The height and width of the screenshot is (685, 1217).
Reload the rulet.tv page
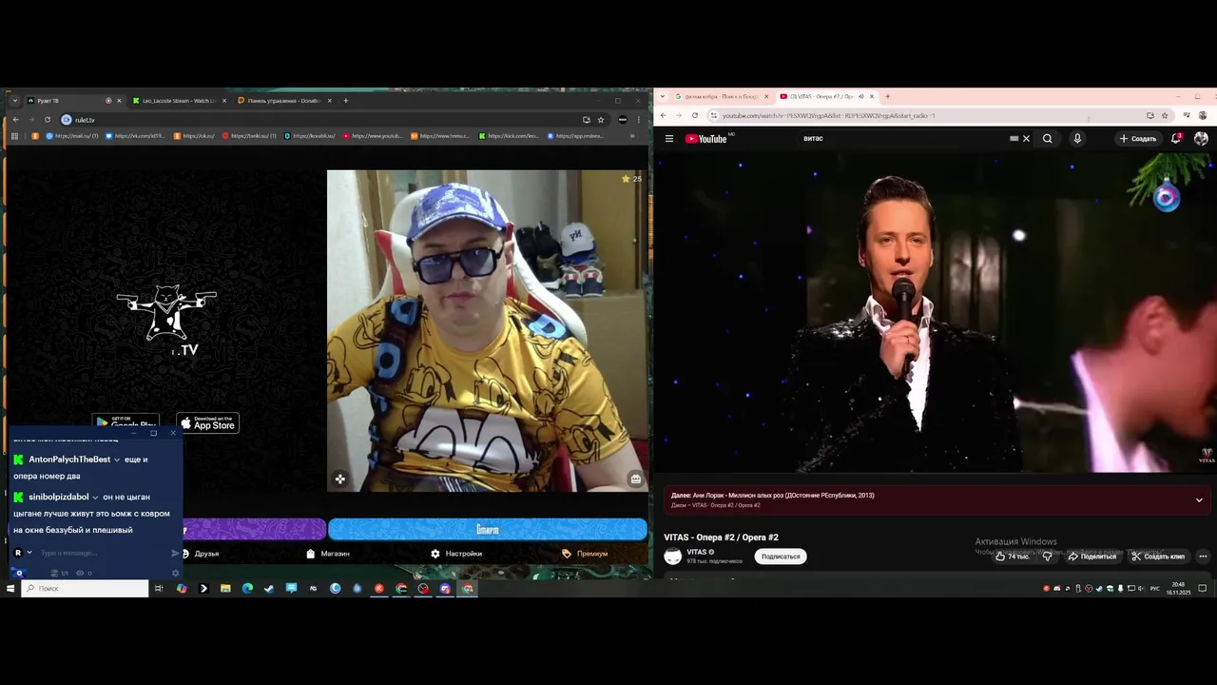pyautogui.click(x=48, y=120)
